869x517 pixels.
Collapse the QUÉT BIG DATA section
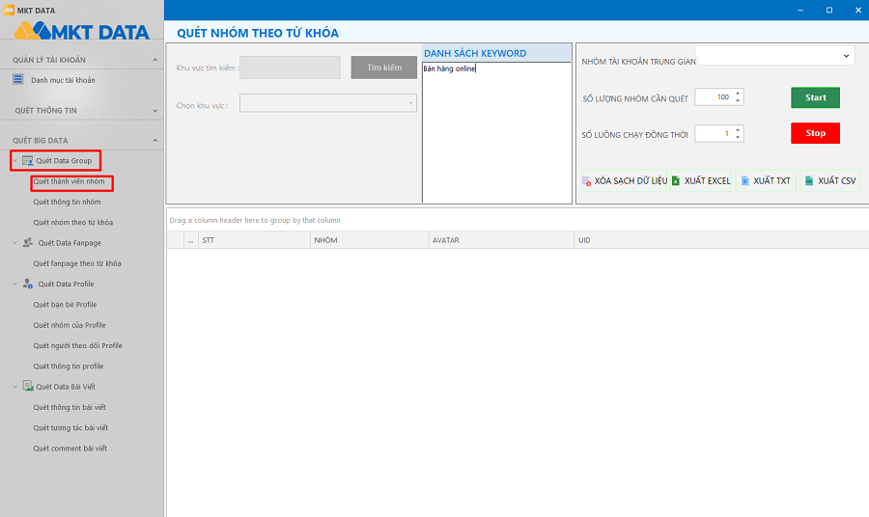point(155,141)
